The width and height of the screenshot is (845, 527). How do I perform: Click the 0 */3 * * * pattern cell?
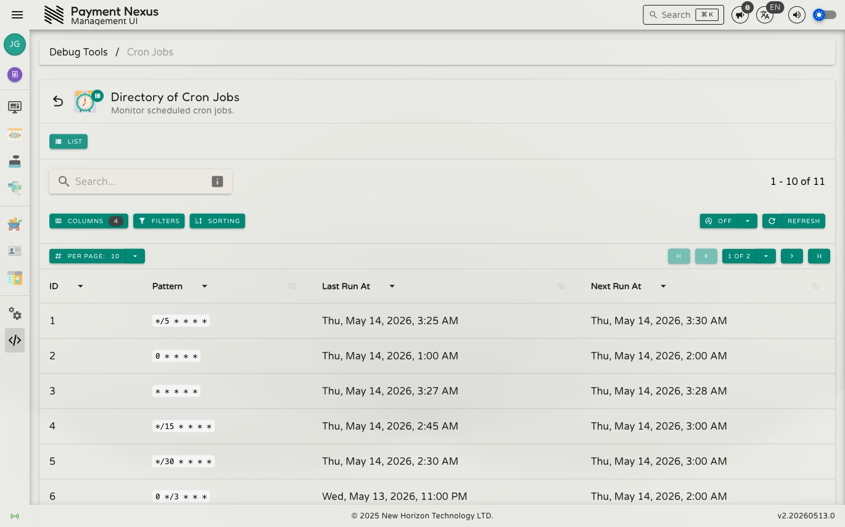click(x=181, y=496)
